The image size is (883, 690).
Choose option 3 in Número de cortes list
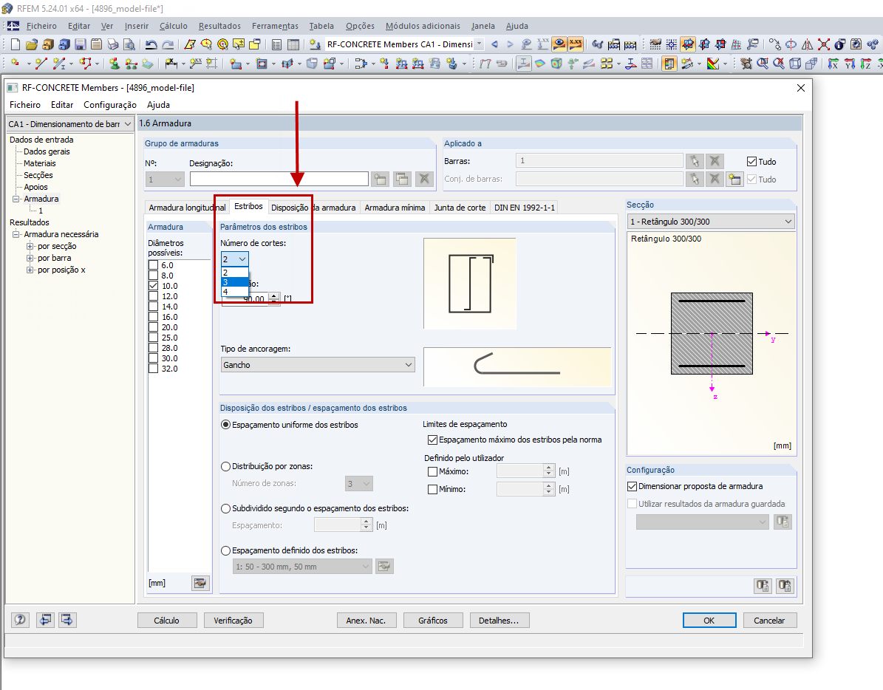pyautogui.click(x=235, y=282)
